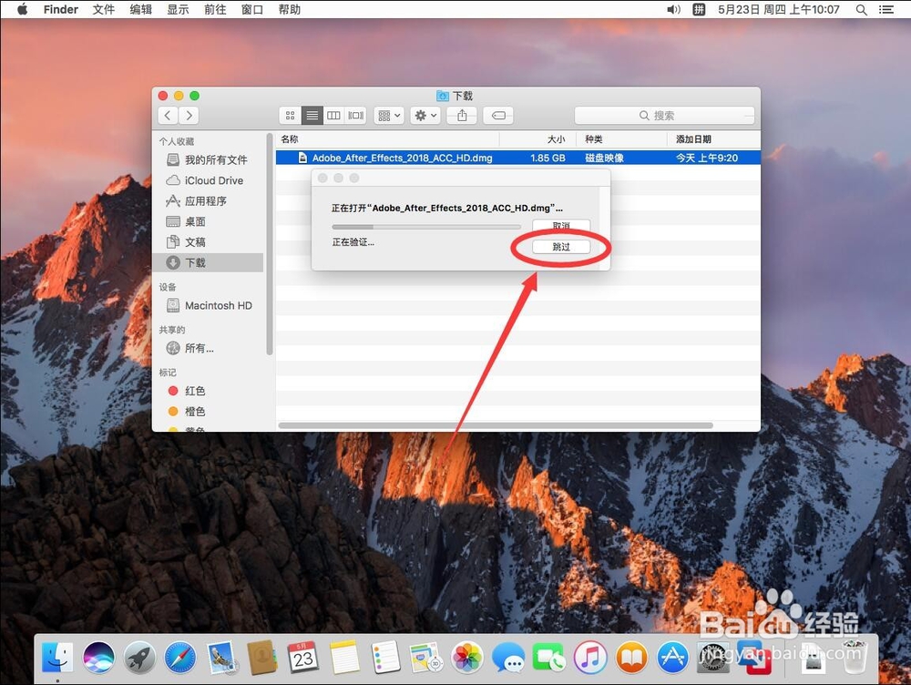Select the 红色 tag in the sidebar

click(208, 391)
